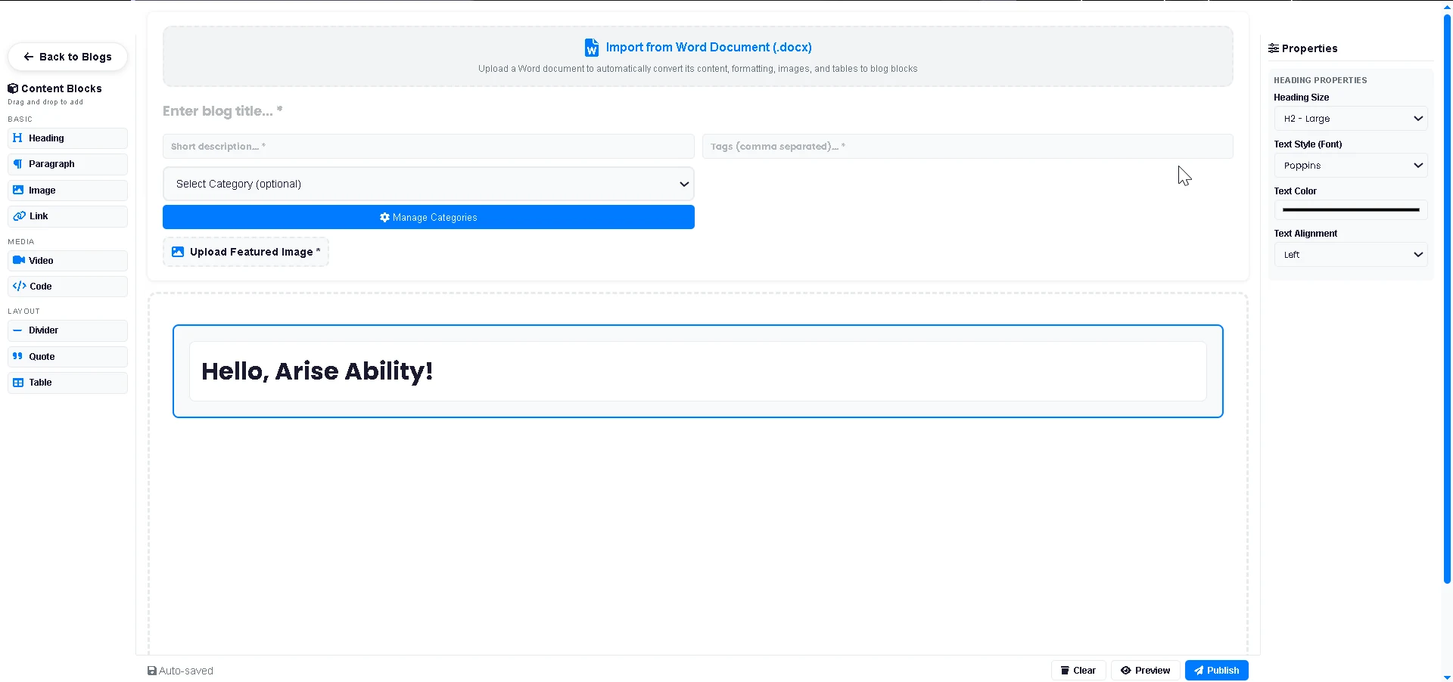Add a Paragraph content block

(67, 164)
